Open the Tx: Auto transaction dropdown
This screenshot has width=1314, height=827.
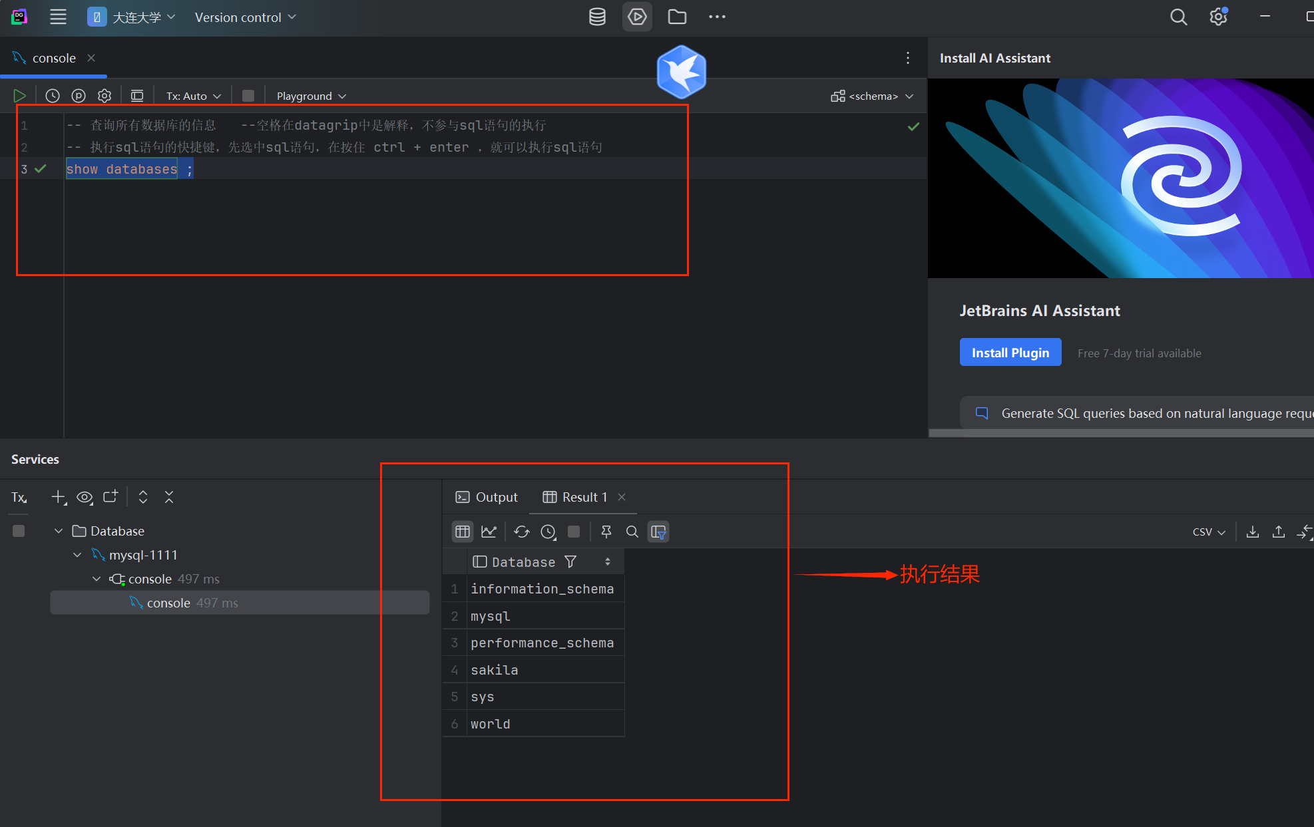pos(193,96)
